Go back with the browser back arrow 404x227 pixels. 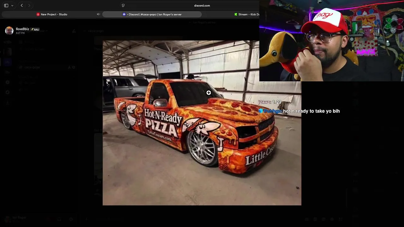[x=22, y=5]
